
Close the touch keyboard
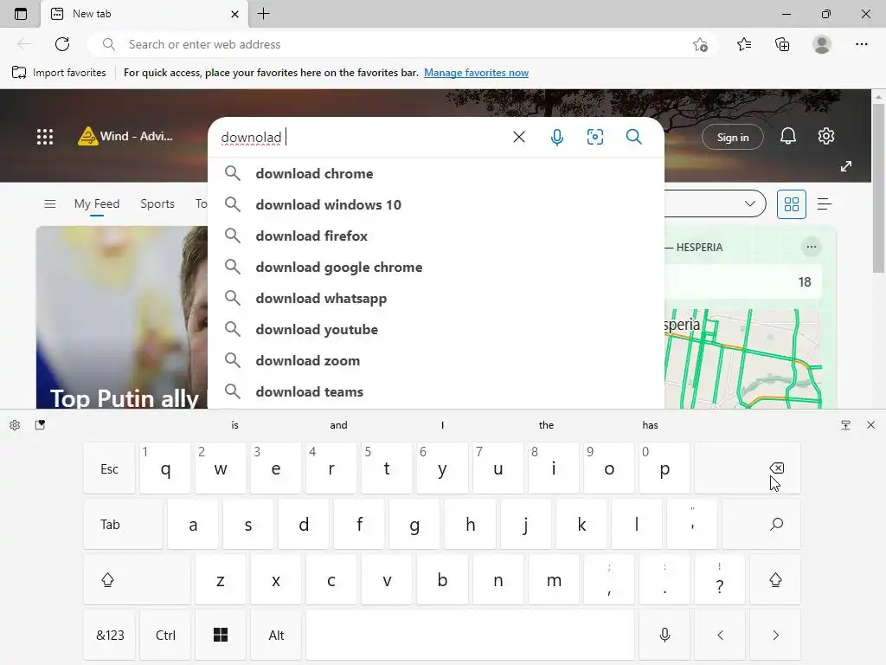point(870,425)
